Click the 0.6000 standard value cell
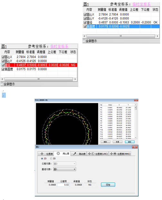162x200 pixels. coord(113,22)
